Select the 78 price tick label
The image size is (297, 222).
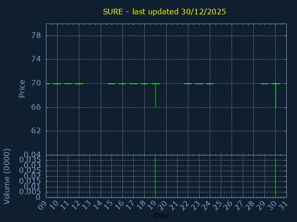37,36
